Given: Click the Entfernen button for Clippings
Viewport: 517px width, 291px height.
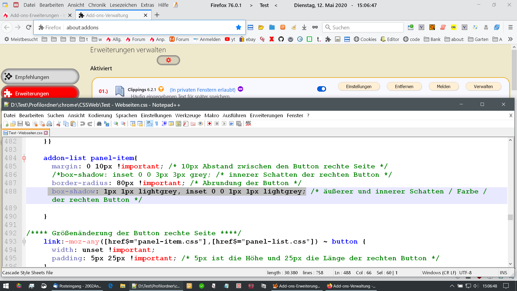Looking at the screenshot, I should [404, 86].
